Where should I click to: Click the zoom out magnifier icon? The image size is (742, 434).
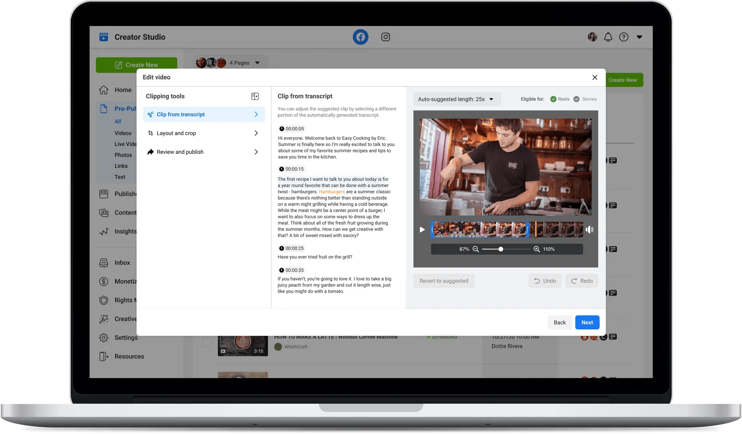[x=476, y=249]
